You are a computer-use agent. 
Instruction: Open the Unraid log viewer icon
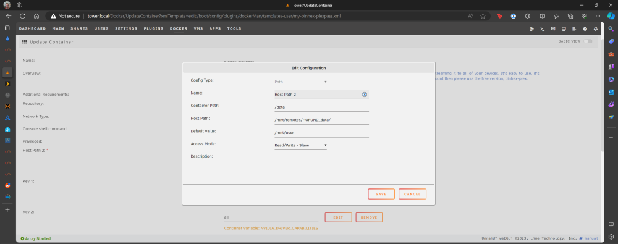[x=574, y=29]
